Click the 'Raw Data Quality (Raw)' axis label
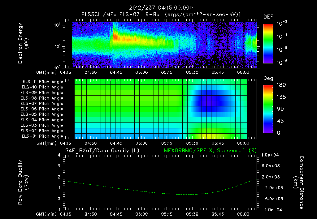Screen dimensions: 317x219 tap(23, 182)
